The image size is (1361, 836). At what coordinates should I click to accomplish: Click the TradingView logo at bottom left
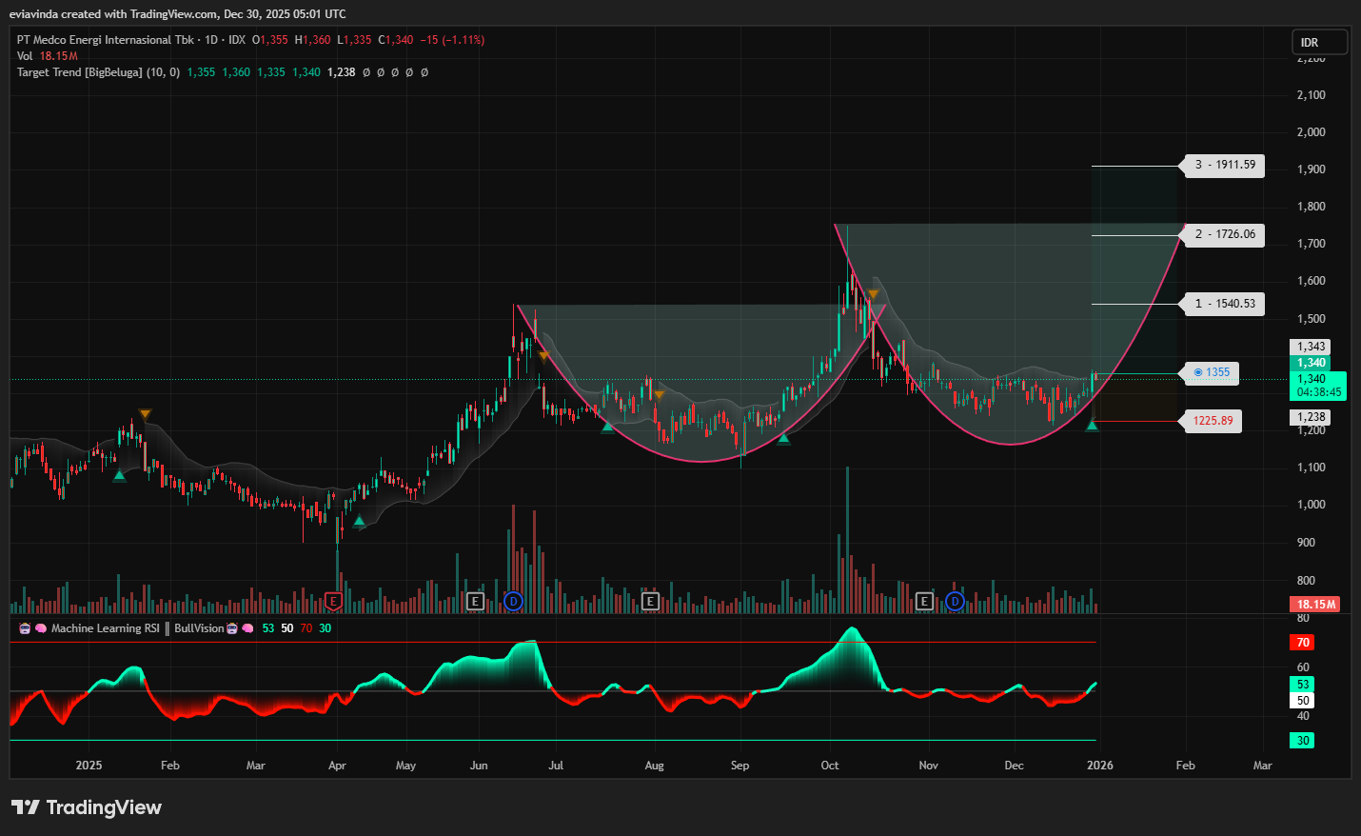point(87,807)
